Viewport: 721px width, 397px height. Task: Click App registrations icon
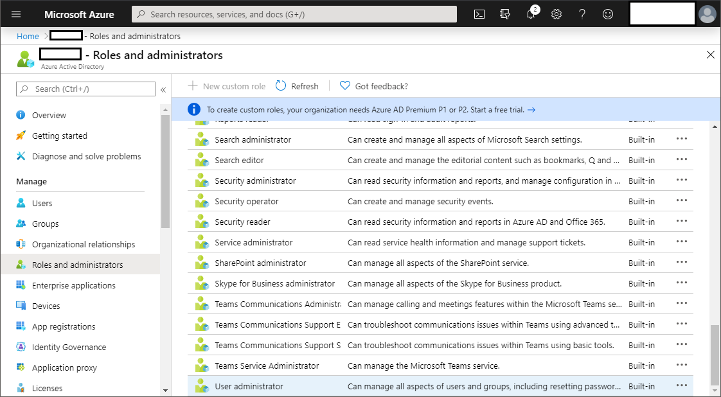pyautogui.click(x=21, y=326)
